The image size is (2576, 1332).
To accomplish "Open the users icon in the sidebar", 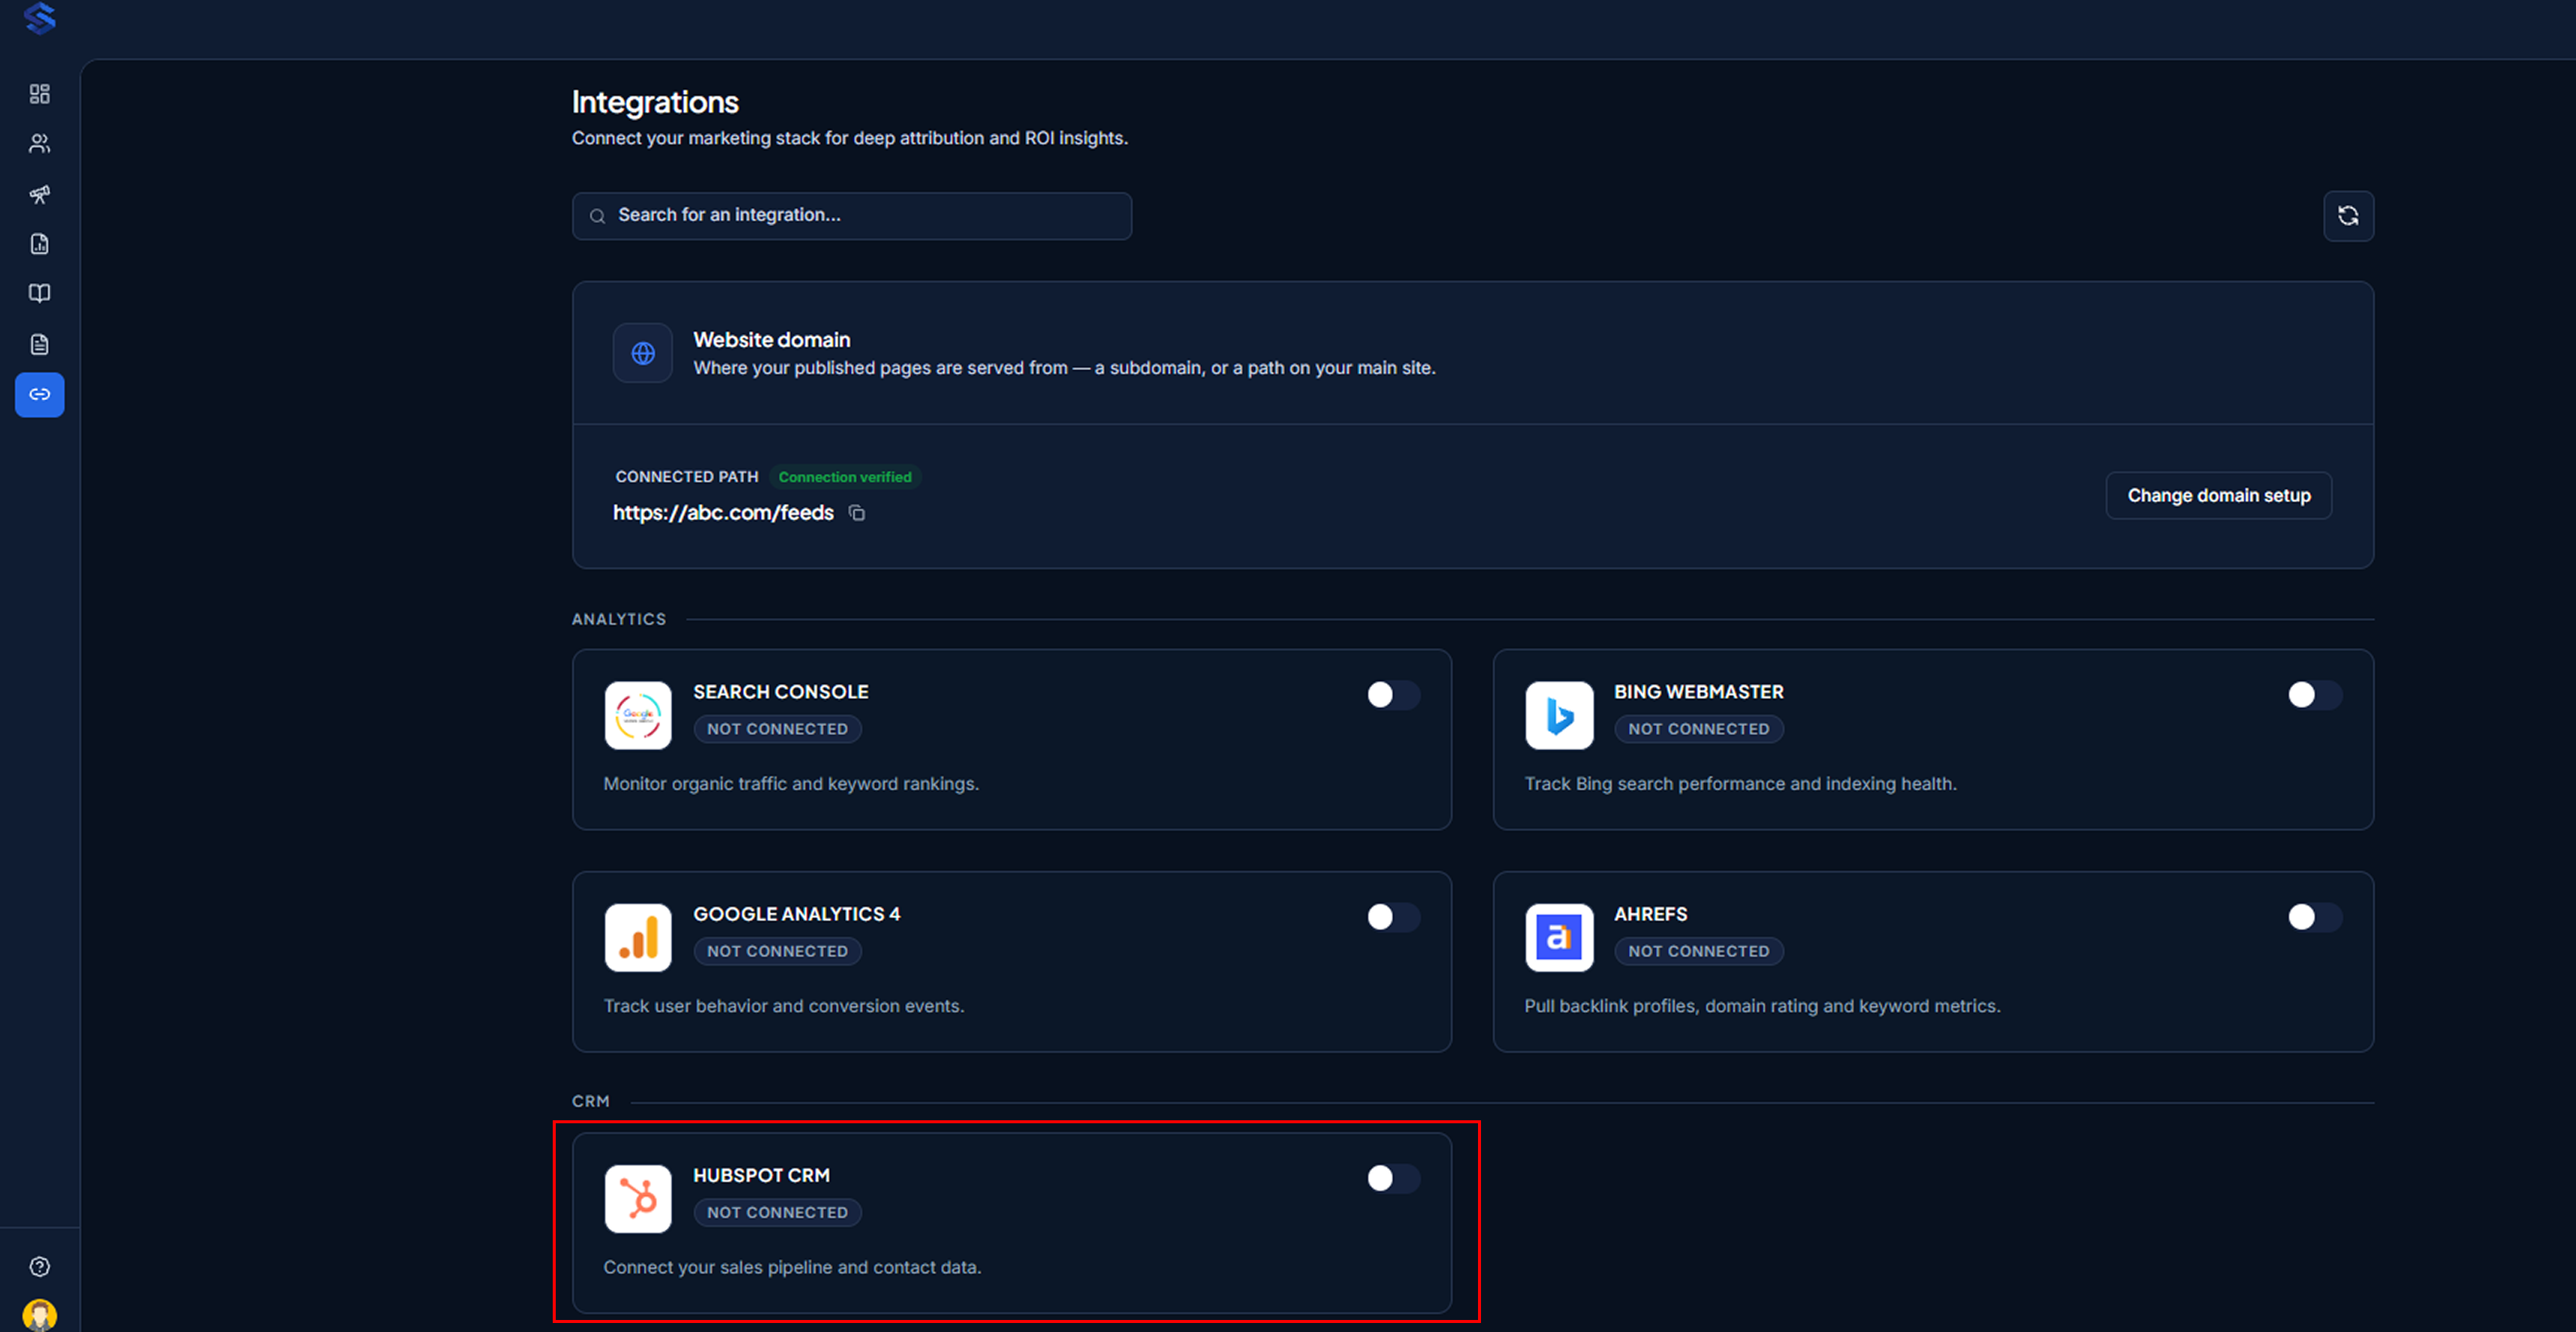I will pos(40,144).
